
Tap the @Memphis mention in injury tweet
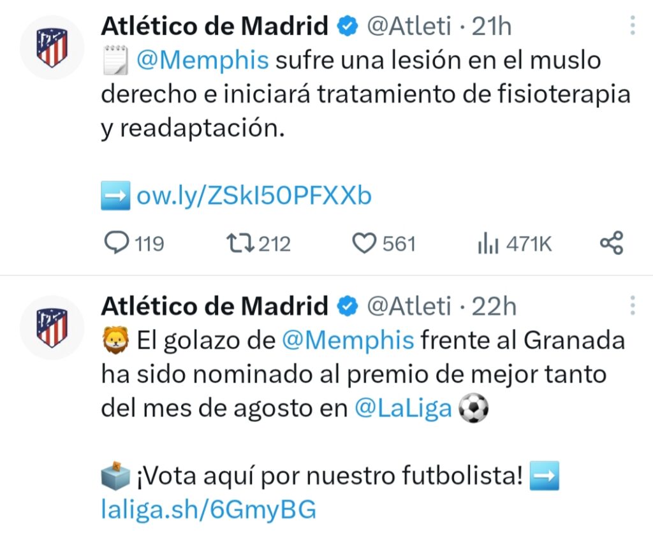203,61
